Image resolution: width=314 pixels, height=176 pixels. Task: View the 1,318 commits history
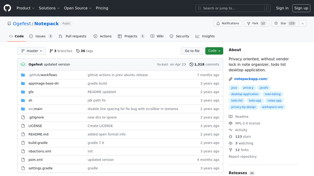tap(204, 65)
